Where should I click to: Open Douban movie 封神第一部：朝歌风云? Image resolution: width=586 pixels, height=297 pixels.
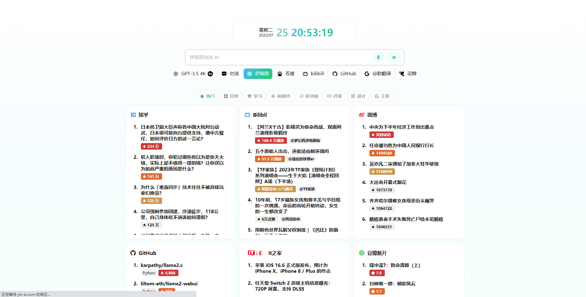(392, 283)
